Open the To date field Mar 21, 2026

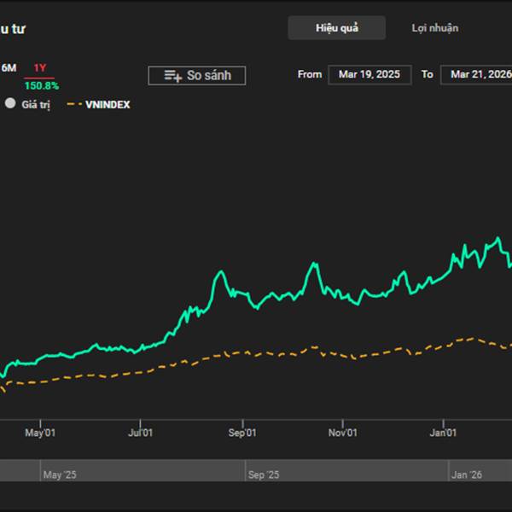[x=480, y=74]
